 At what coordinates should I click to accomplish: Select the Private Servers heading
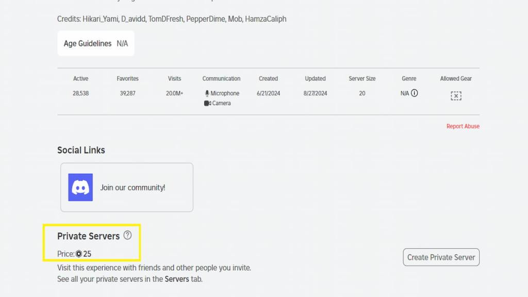pyautogui.click(x=89, y=236)
